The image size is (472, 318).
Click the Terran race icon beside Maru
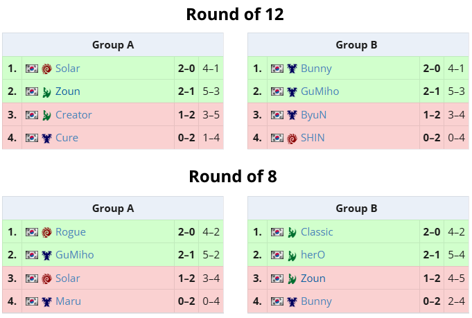tap(46, 302)
